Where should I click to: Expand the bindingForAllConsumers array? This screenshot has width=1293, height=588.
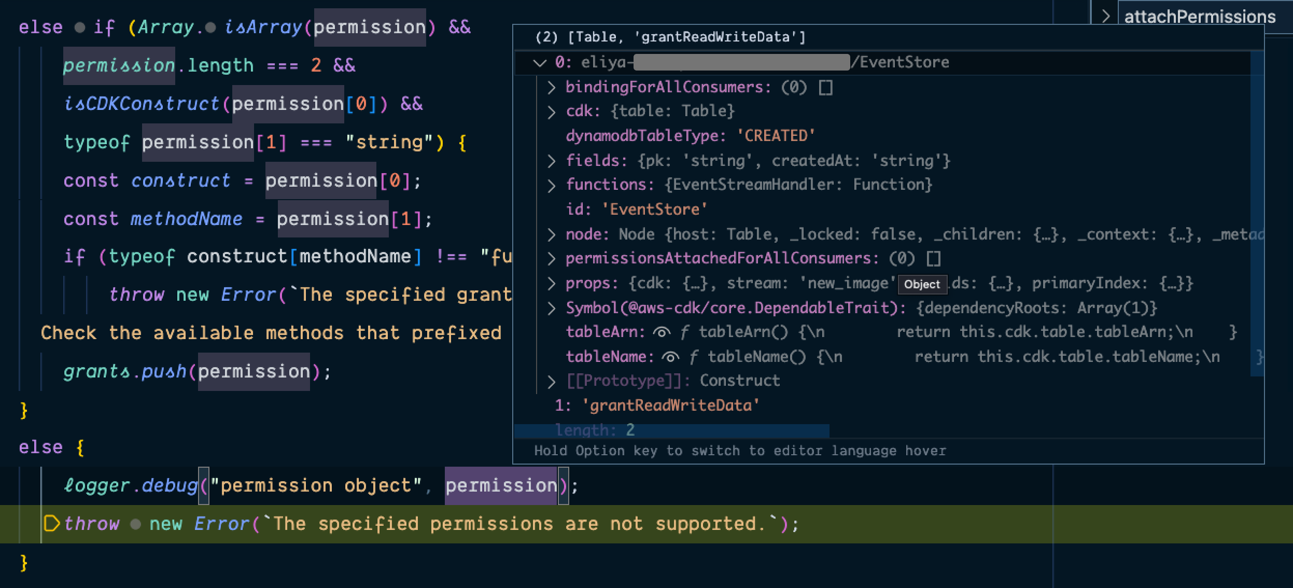(x=552, y=87)
